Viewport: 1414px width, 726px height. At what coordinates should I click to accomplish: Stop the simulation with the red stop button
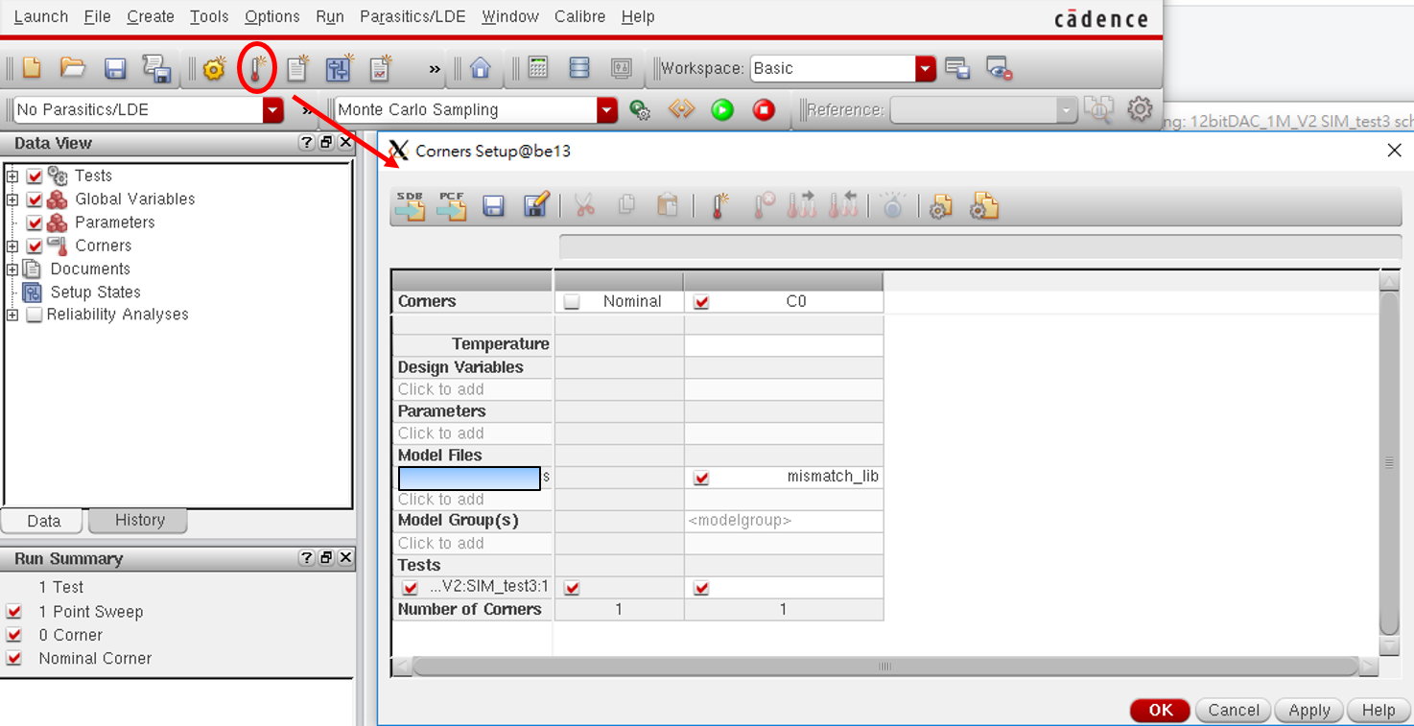point(764,110)
